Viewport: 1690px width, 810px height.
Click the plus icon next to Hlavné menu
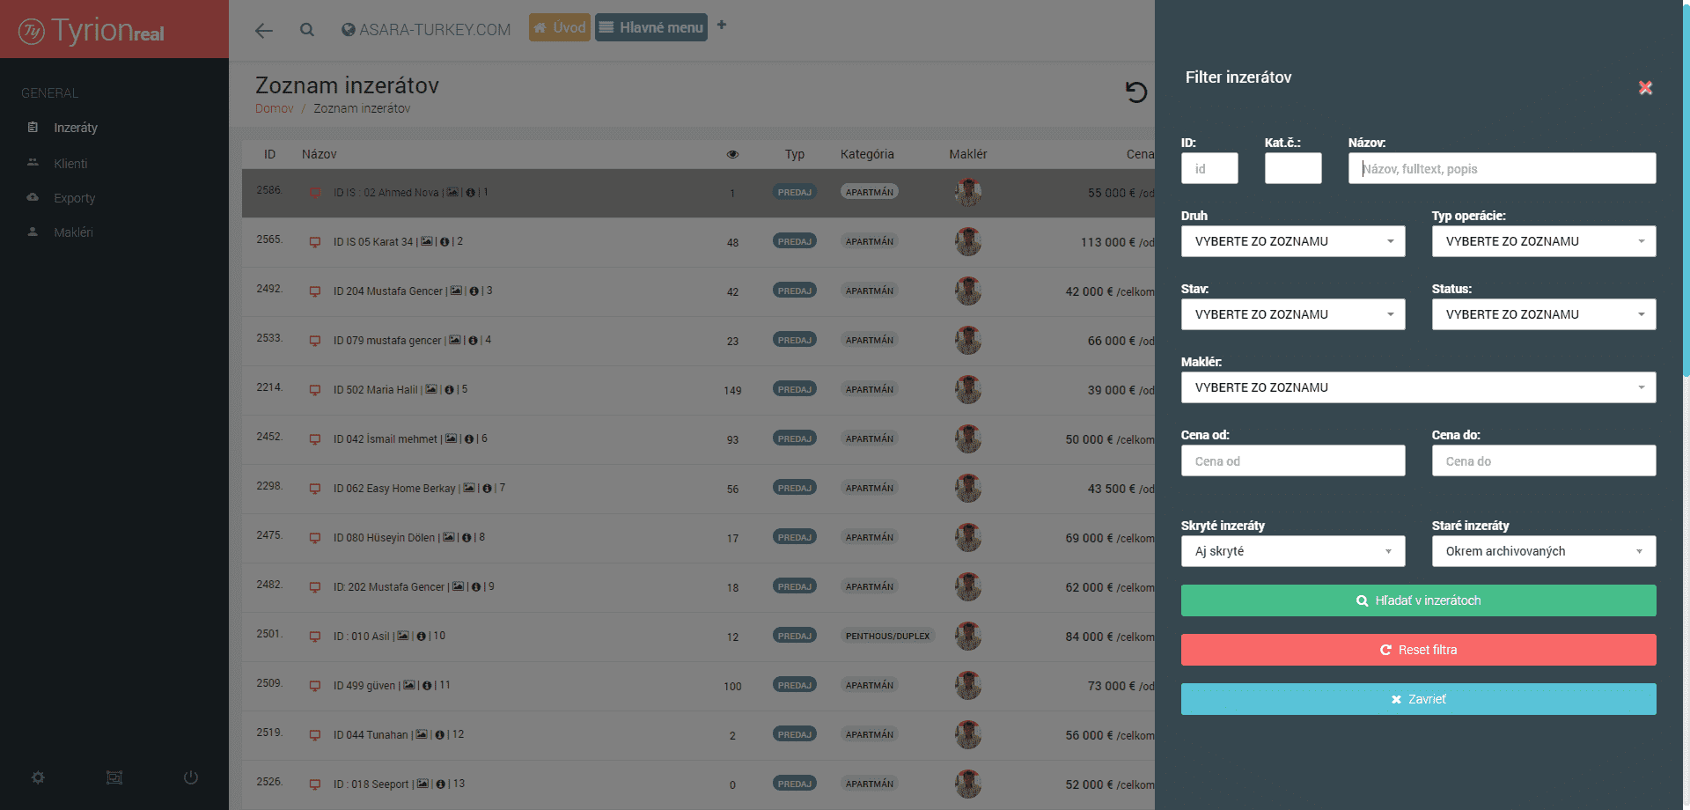[722, 26]
